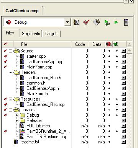Open the Target Settings toolbar icon
This screenshot has height=148, width=138.
click(76, 23)
